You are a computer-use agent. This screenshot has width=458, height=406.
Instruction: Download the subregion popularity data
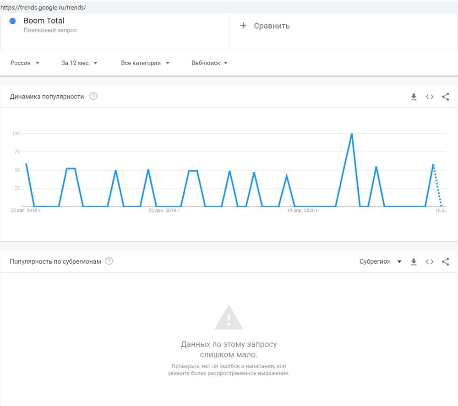[414, 261]
